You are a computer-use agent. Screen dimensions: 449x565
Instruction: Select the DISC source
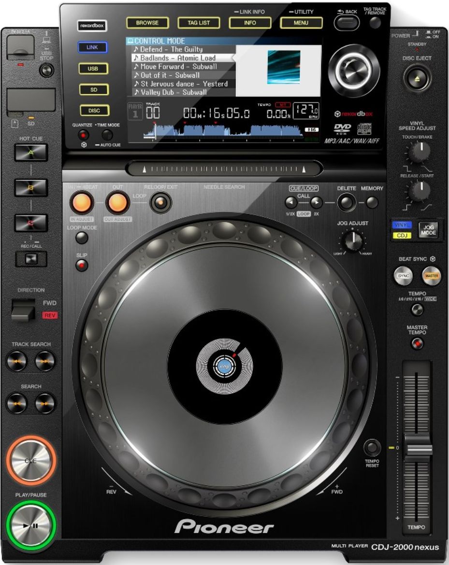(x=94, y=110)
